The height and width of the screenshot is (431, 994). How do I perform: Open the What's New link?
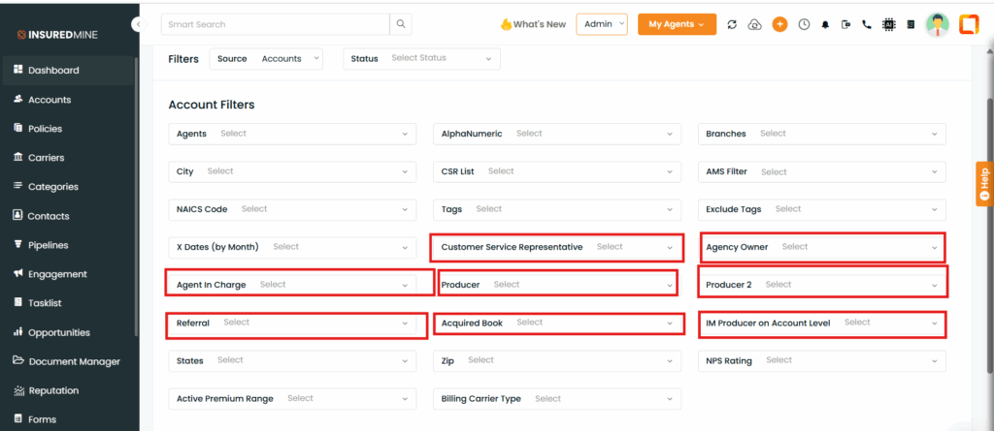(x=533, y=24)
